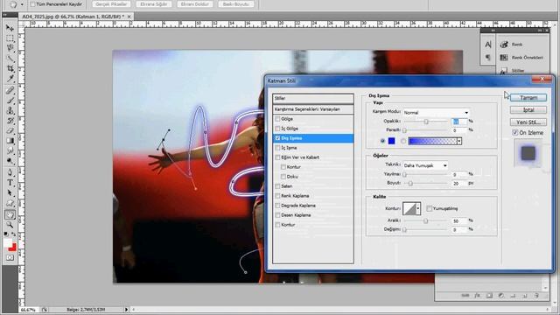Enable the Degrade Kaplama checkbox
The image size is (560, 315).
277,206
